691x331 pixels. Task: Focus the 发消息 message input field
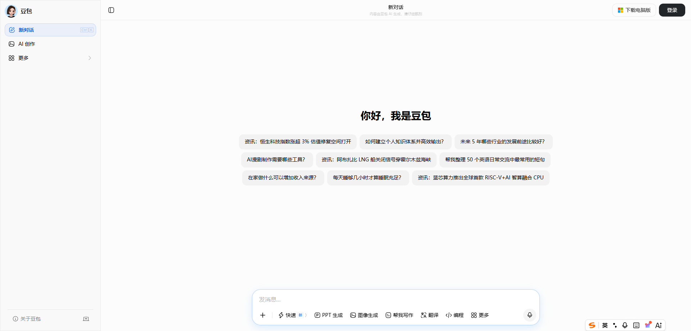point(396,300)
